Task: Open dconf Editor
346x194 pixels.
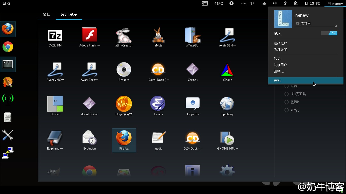Action: coord(89,104)
